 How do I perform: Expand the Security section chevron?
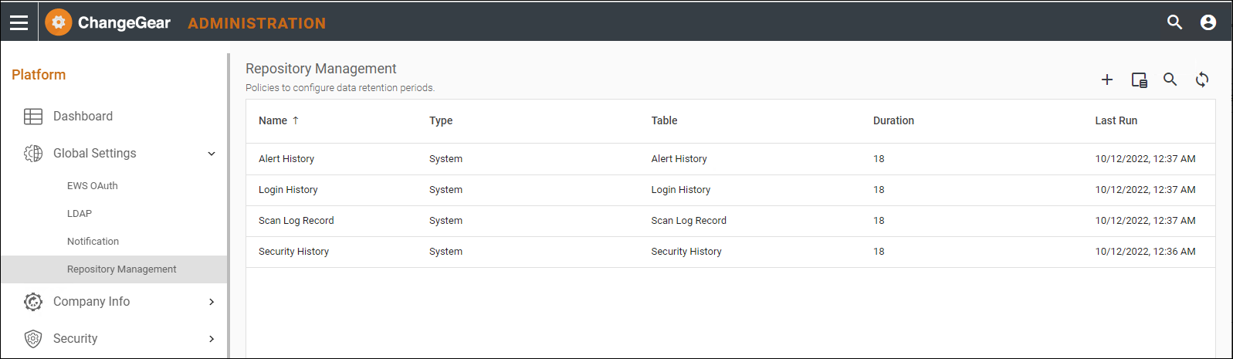(x=212, y=339)
